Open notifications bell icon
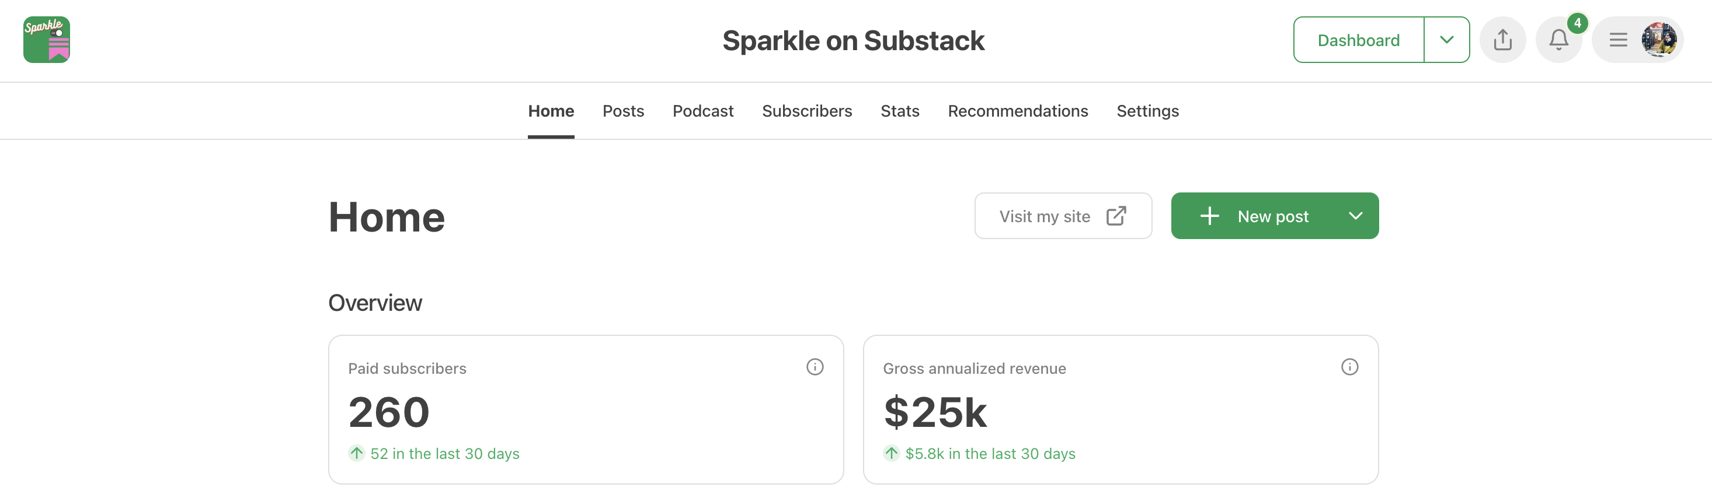This screenshot has width=1712, height=498. click(1558, 40)
